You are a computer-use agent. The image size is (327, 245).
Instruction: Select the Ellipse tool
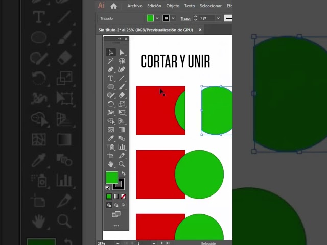[111, 86]
